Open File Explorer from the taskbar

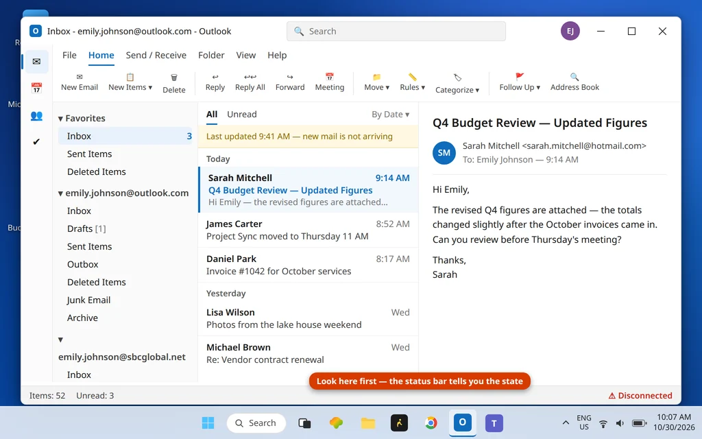pyautogui.click(x=368, y=423)
